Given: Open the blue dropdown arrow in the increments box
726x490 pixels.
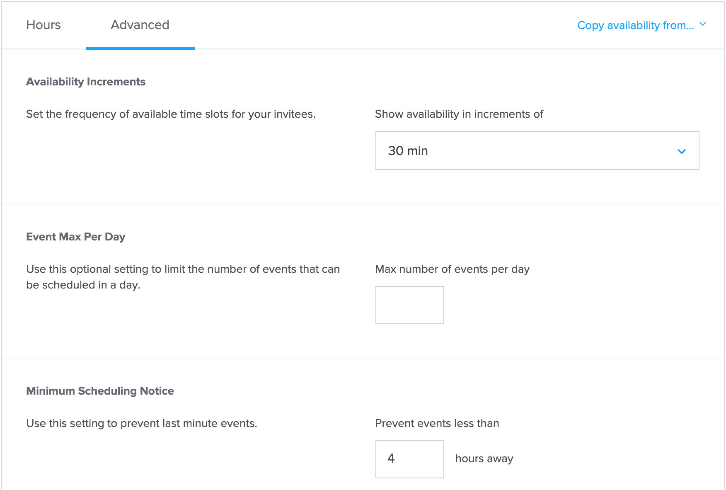Looking at the screenshot, I should [x=682, y=151].
